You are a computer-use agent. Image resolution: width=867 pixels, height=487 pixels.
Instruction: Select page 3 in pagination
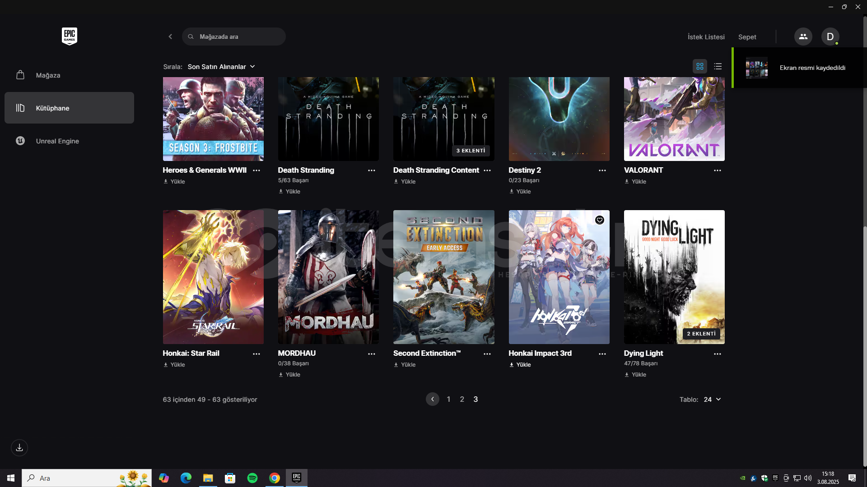click(x=475, y=399)
